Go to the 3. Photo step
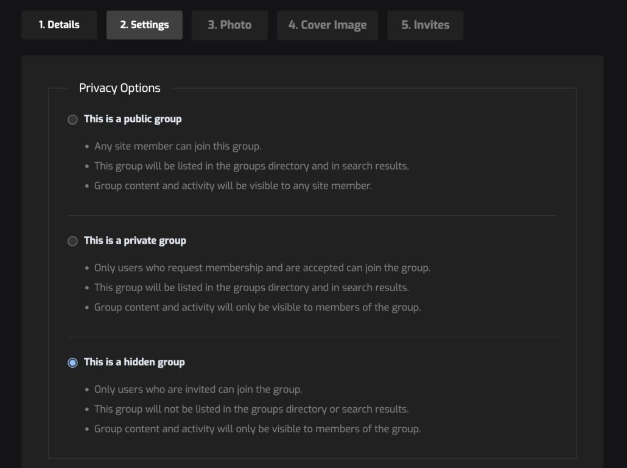The image size is (627, 468). (x=229, y=25)
